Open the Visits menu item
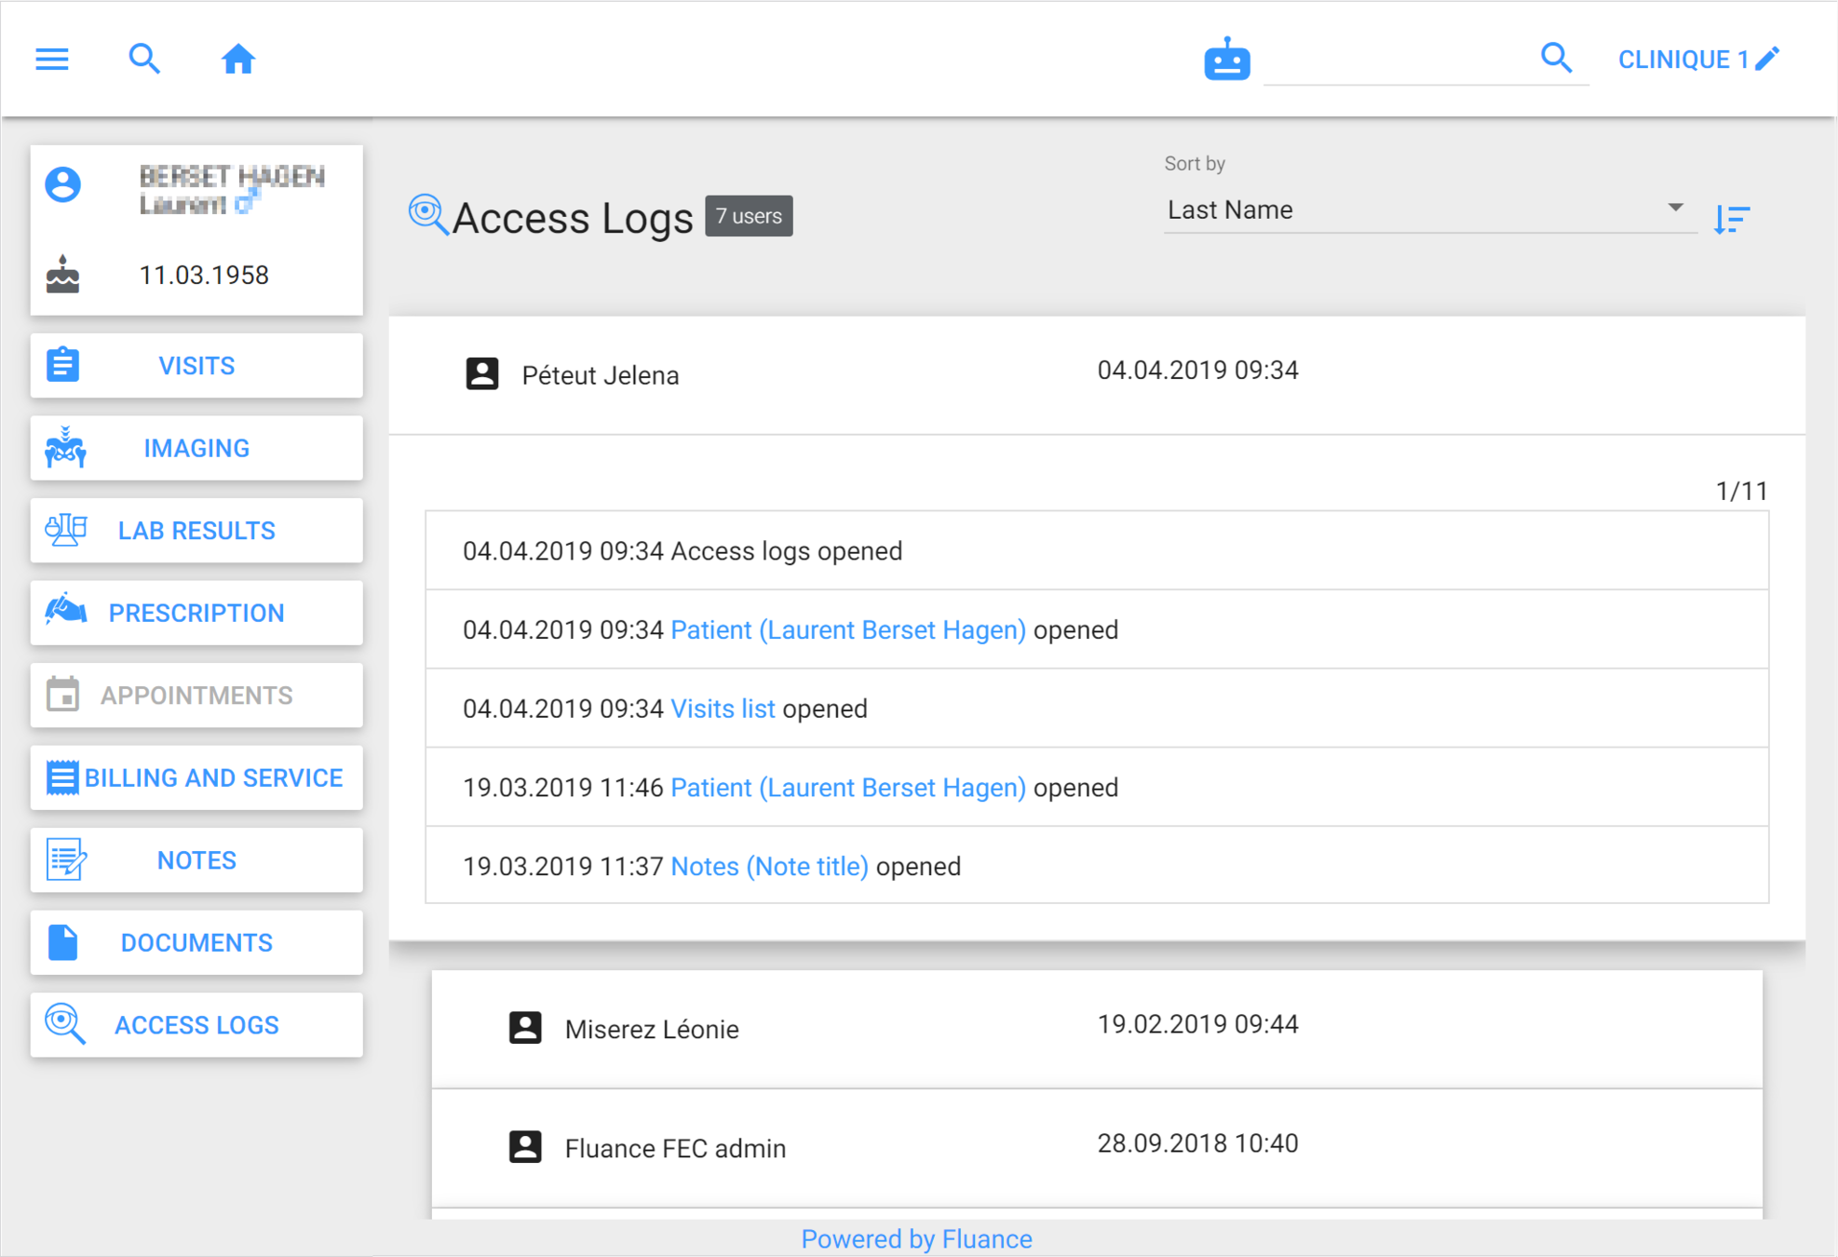 click(196, 366)
